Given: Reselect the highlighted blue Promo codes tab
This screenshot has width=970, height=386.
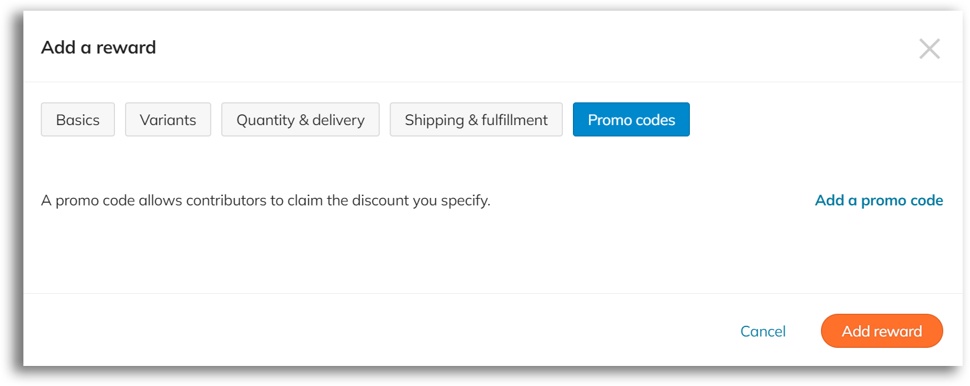Looking at the screenshot, I should [x=631, y=120].
